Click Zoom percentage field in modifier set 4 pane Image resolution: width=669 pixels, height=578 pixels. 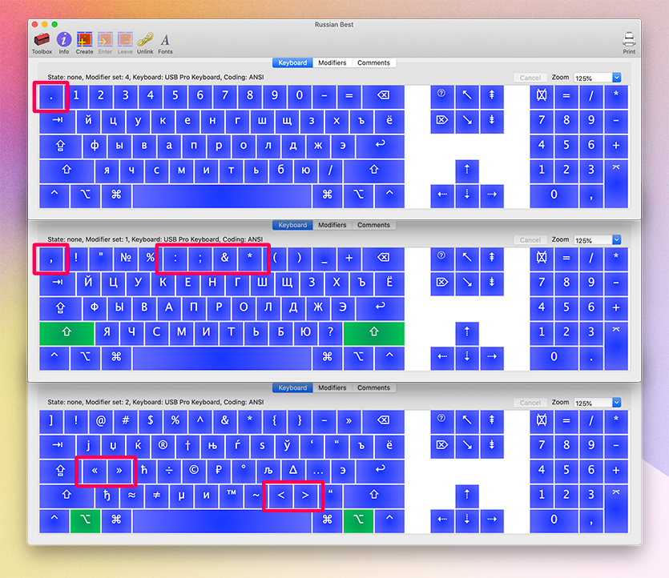pos(593,78)
